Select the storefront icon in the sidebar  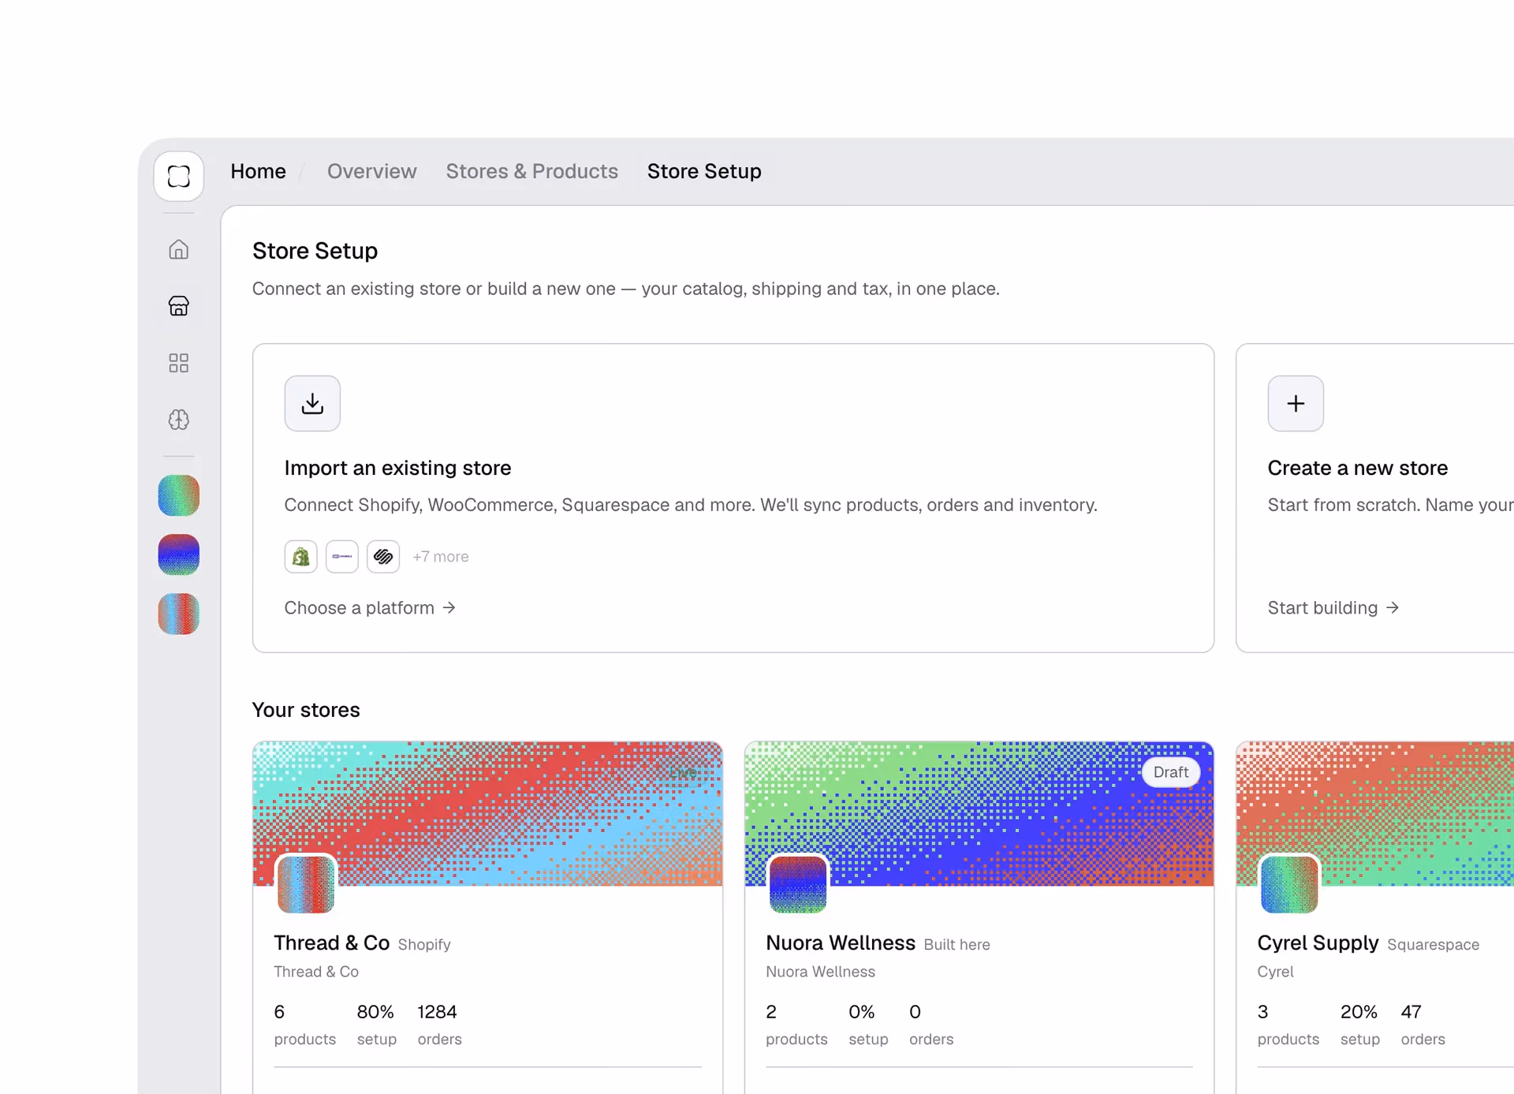pos(179,306)
